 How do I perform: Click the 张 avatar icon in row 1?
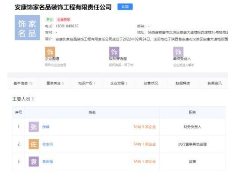34,127
